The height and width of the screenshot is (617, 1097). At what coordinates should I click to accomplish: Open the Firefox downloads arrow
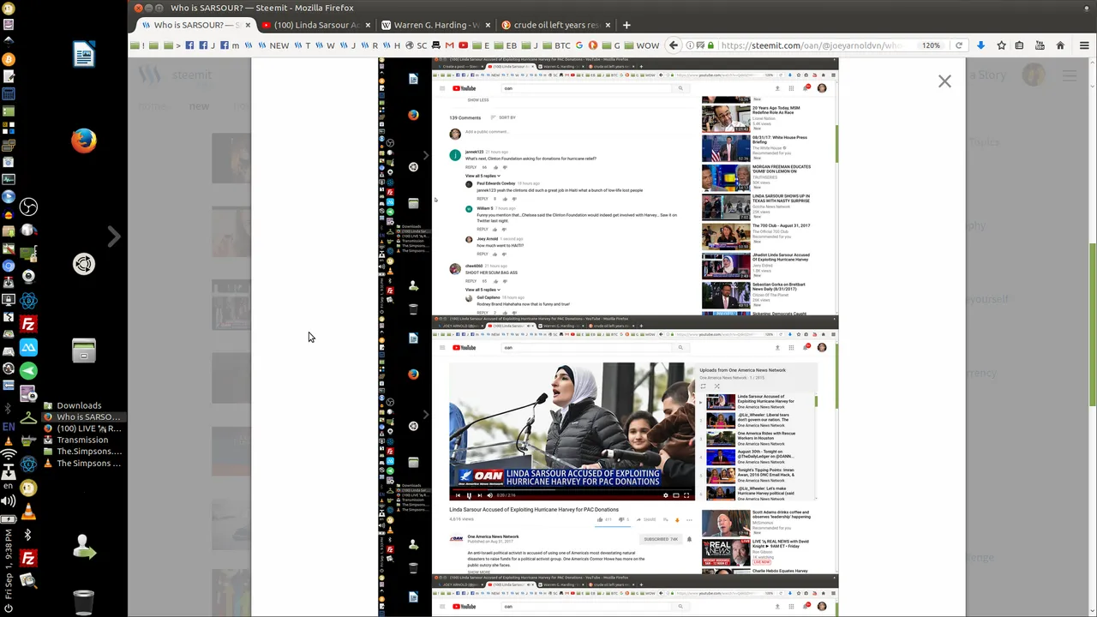(x=980, y=45)
